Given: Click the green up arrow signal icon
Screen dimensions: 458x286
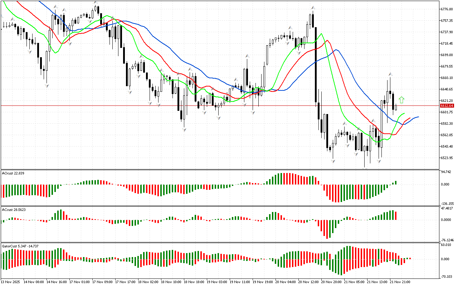Looking at the screenshot, I should 401,100.
